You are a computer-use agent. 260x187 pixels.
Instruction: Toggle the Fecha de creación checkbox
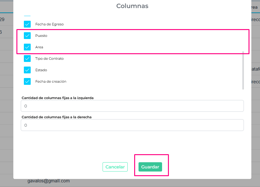pos(27,81)
